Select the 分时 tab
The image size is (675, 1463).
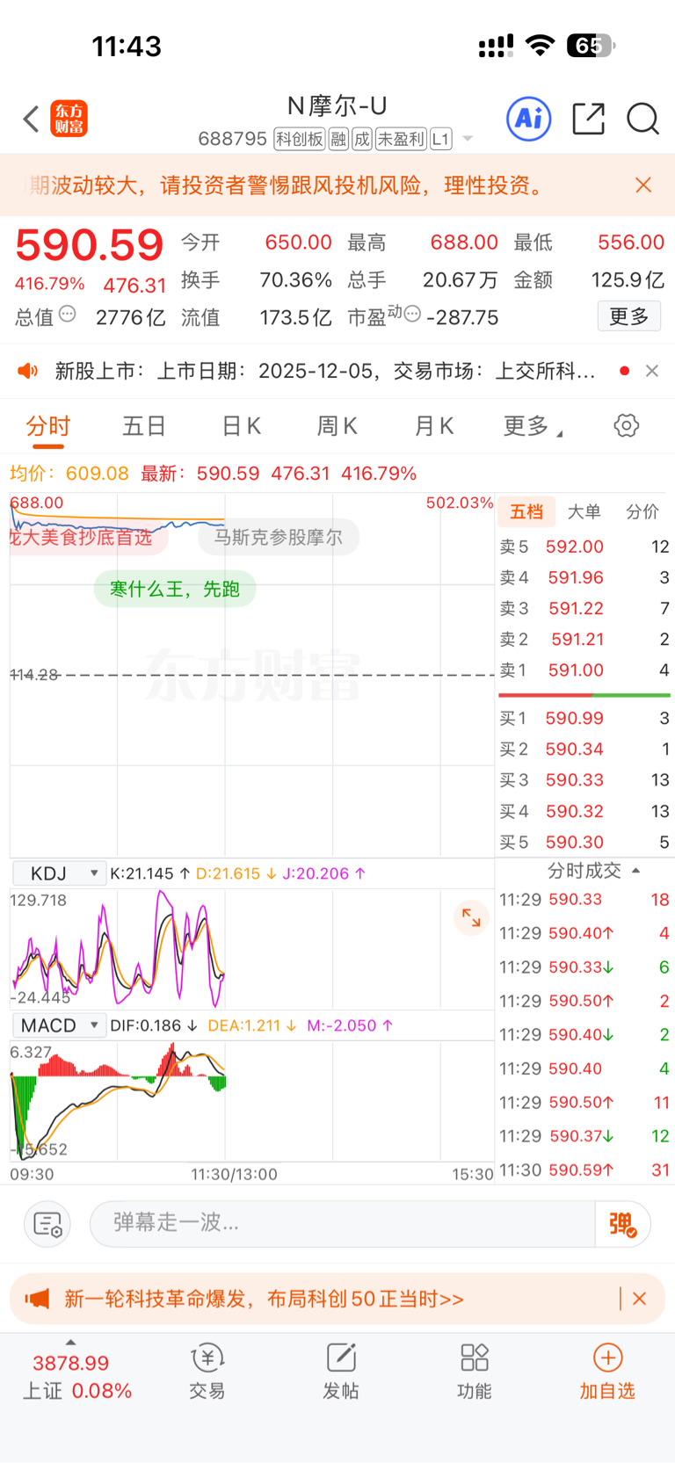(x=47, y=426)
